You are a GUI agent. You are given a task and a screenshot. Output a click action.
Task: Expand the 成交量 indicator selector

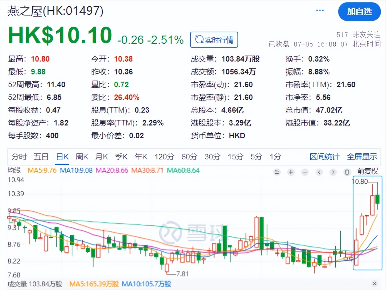[x=17, y=284]
